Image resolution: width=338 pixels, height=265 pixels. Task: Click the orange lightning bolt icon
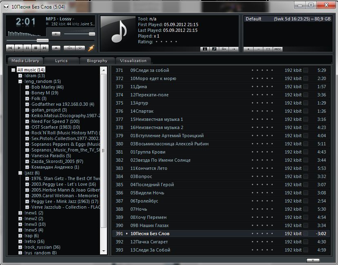click(91, 48)
